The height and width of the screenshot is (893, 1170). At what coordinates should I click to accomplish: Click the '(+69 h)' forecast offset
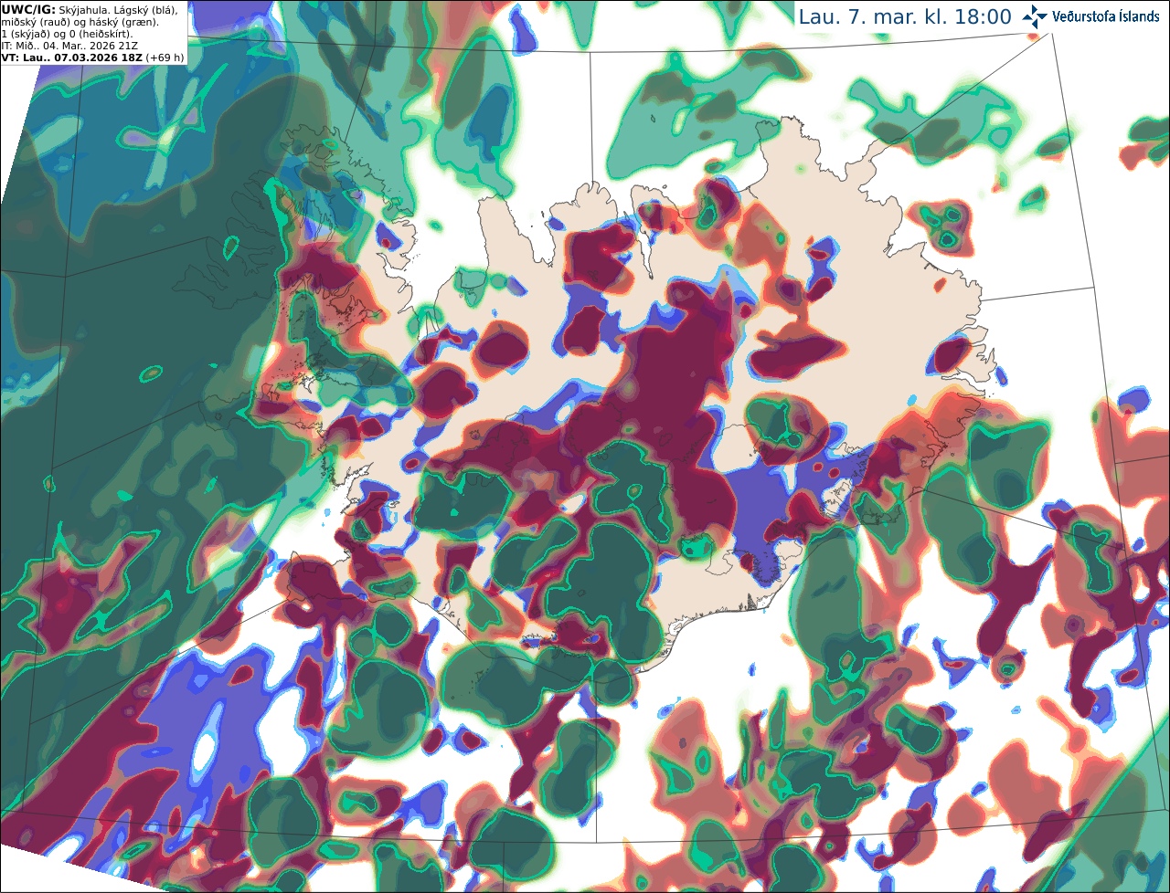pyautogui.click(x=165, y=57)
